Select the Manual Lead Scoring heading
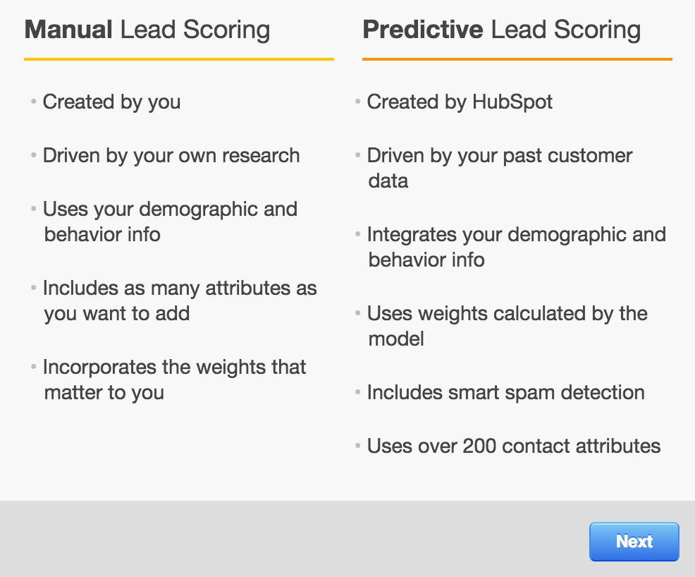 (x=147, y=30)
